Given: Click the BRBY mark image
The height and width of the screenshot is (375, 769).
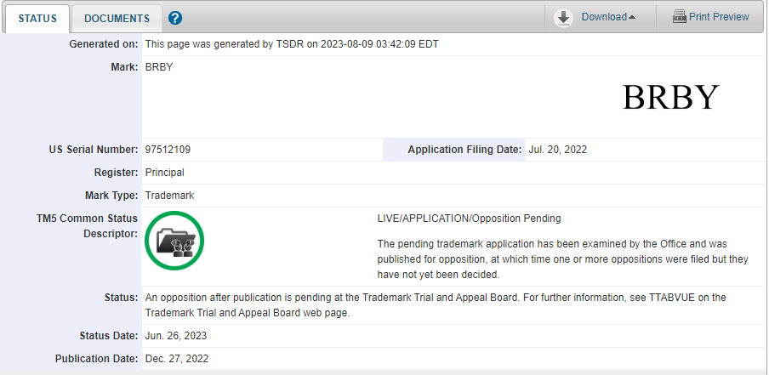Looking at the screenshot, I should coord(670,98).
